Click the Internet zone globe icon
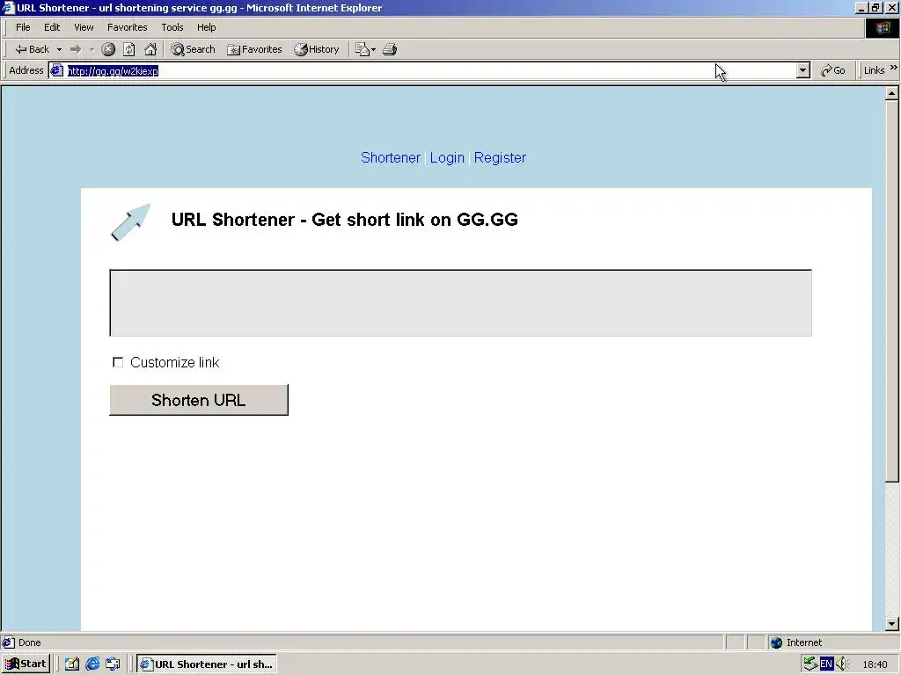This screenshot has width=901, height=675. click(776, 642)
